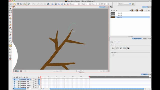The image size is (160, 90).
Task: Click the grid icon in Camera view status bar
Action: [21, 71]
